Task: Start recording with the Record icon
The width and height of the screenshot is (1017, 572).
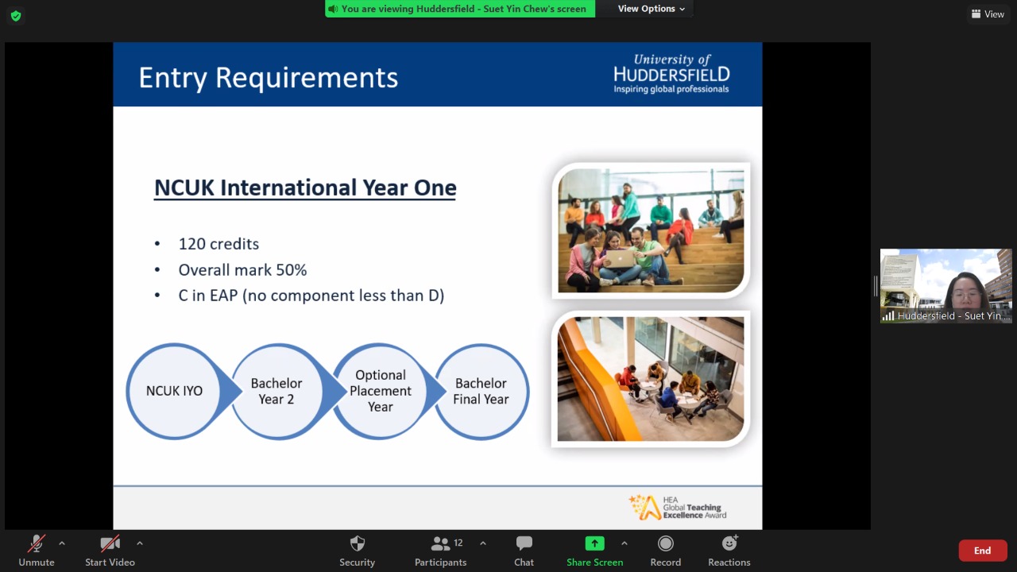Action: (665, 544)
